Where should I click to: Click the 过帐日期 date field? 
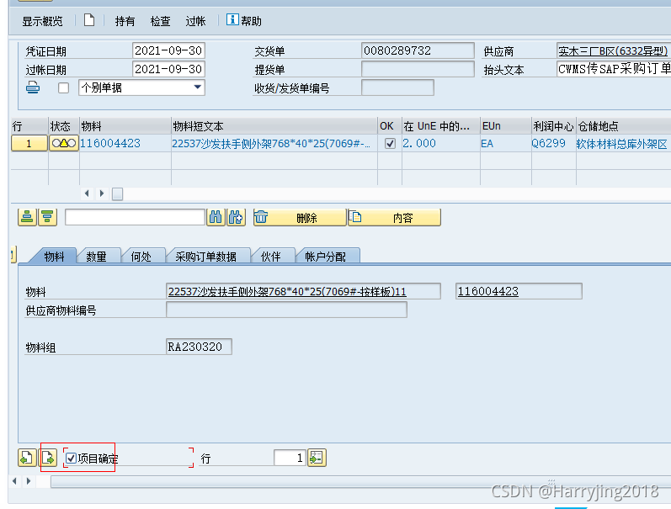click(x=168, y=69)
